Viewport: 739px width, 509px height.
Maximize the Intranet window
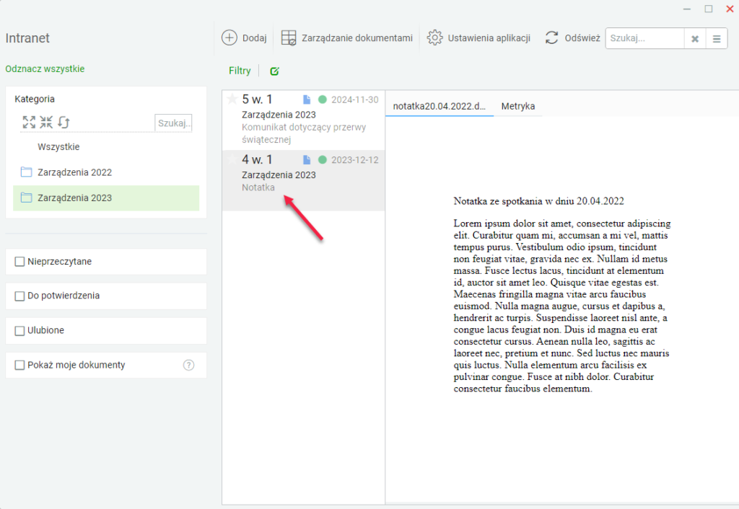coord(709,9)
